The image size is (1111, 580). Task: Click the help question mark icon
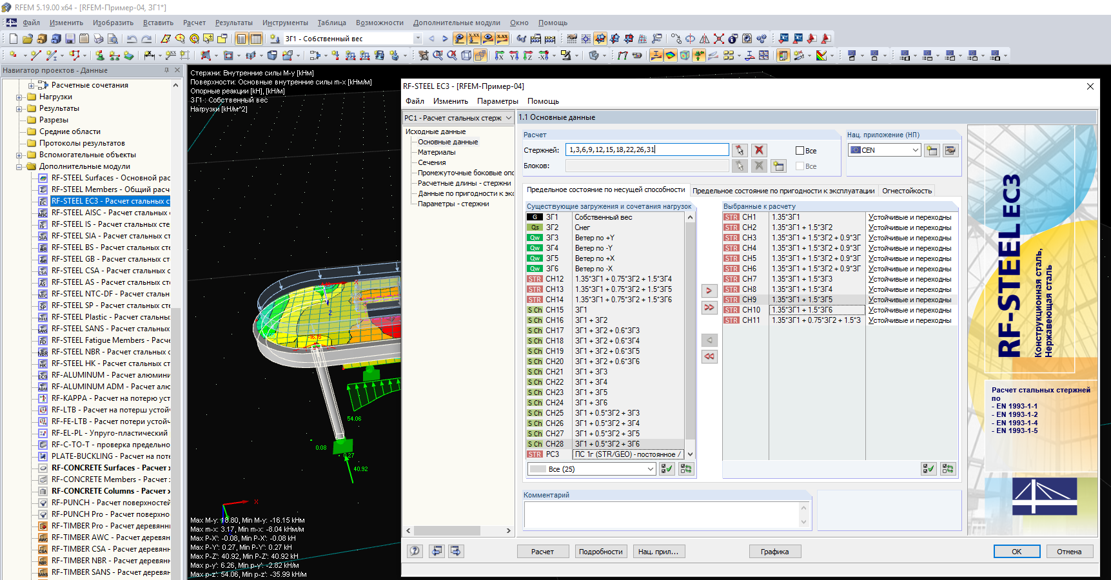click(415, 551)
